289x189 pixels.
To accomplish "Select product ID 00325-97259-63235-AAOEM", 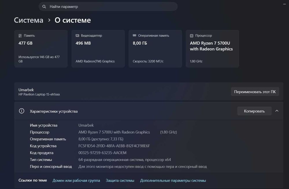I will click(x=103, y=153).
